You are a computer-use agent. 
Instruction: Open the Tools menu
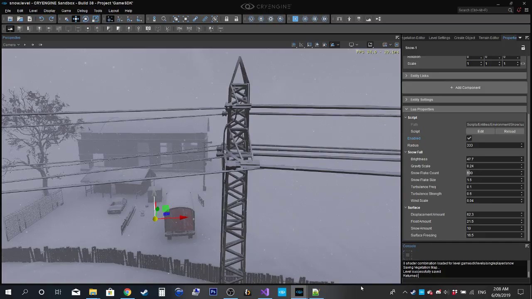(x=98, y=10)
